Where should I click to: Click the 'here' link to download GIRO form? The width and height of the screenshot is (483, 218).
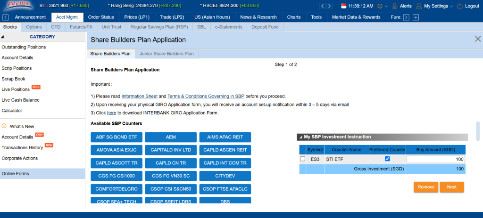[x=111, y=113]
